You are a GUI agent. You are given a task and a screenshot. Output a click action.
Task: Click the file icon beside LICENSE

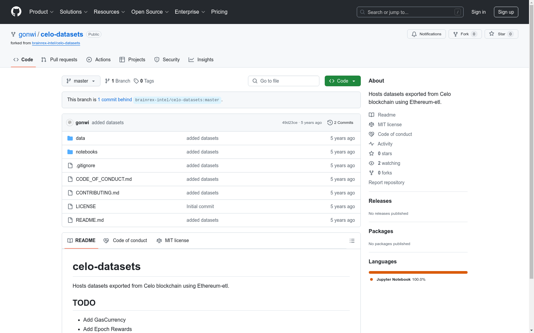pyautogui.click(x=70, y=206)
